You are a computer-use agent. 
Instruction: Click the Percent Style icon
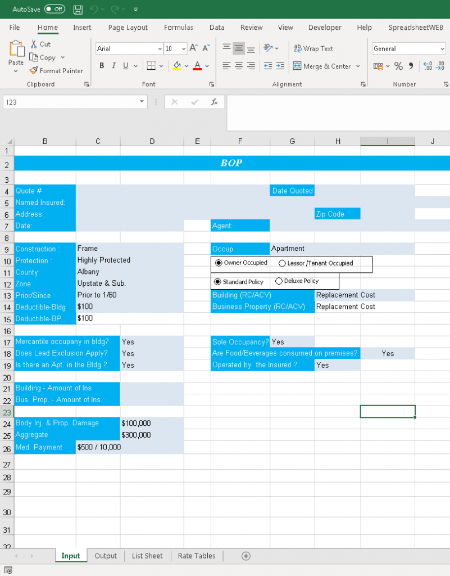coord(398,66)
